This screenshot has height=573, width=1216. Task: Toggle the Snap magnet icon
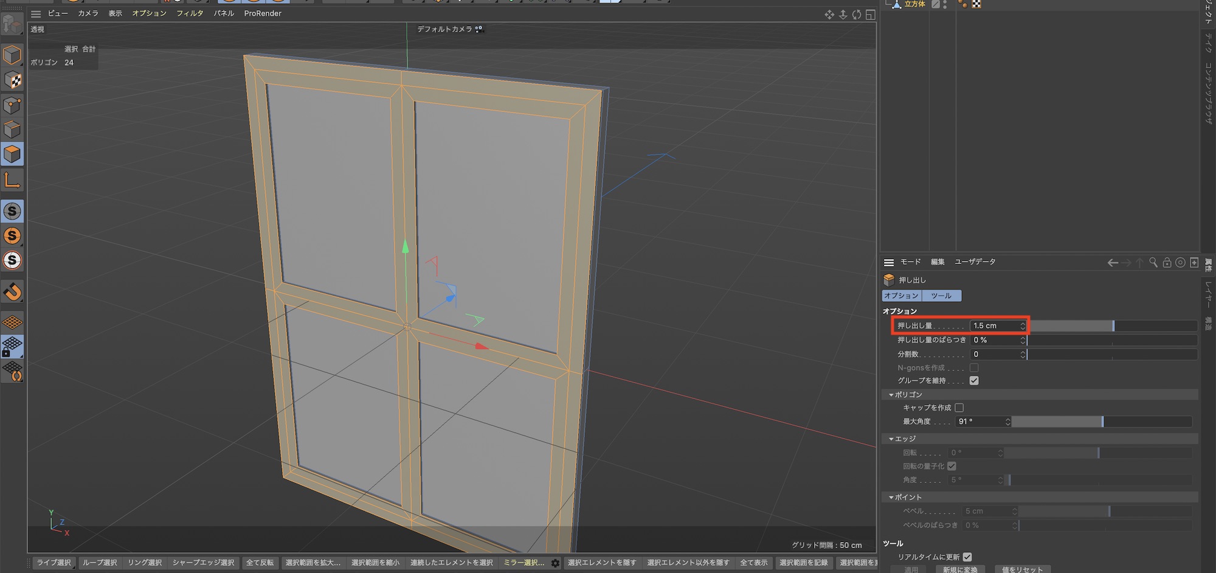coord(12,292)
